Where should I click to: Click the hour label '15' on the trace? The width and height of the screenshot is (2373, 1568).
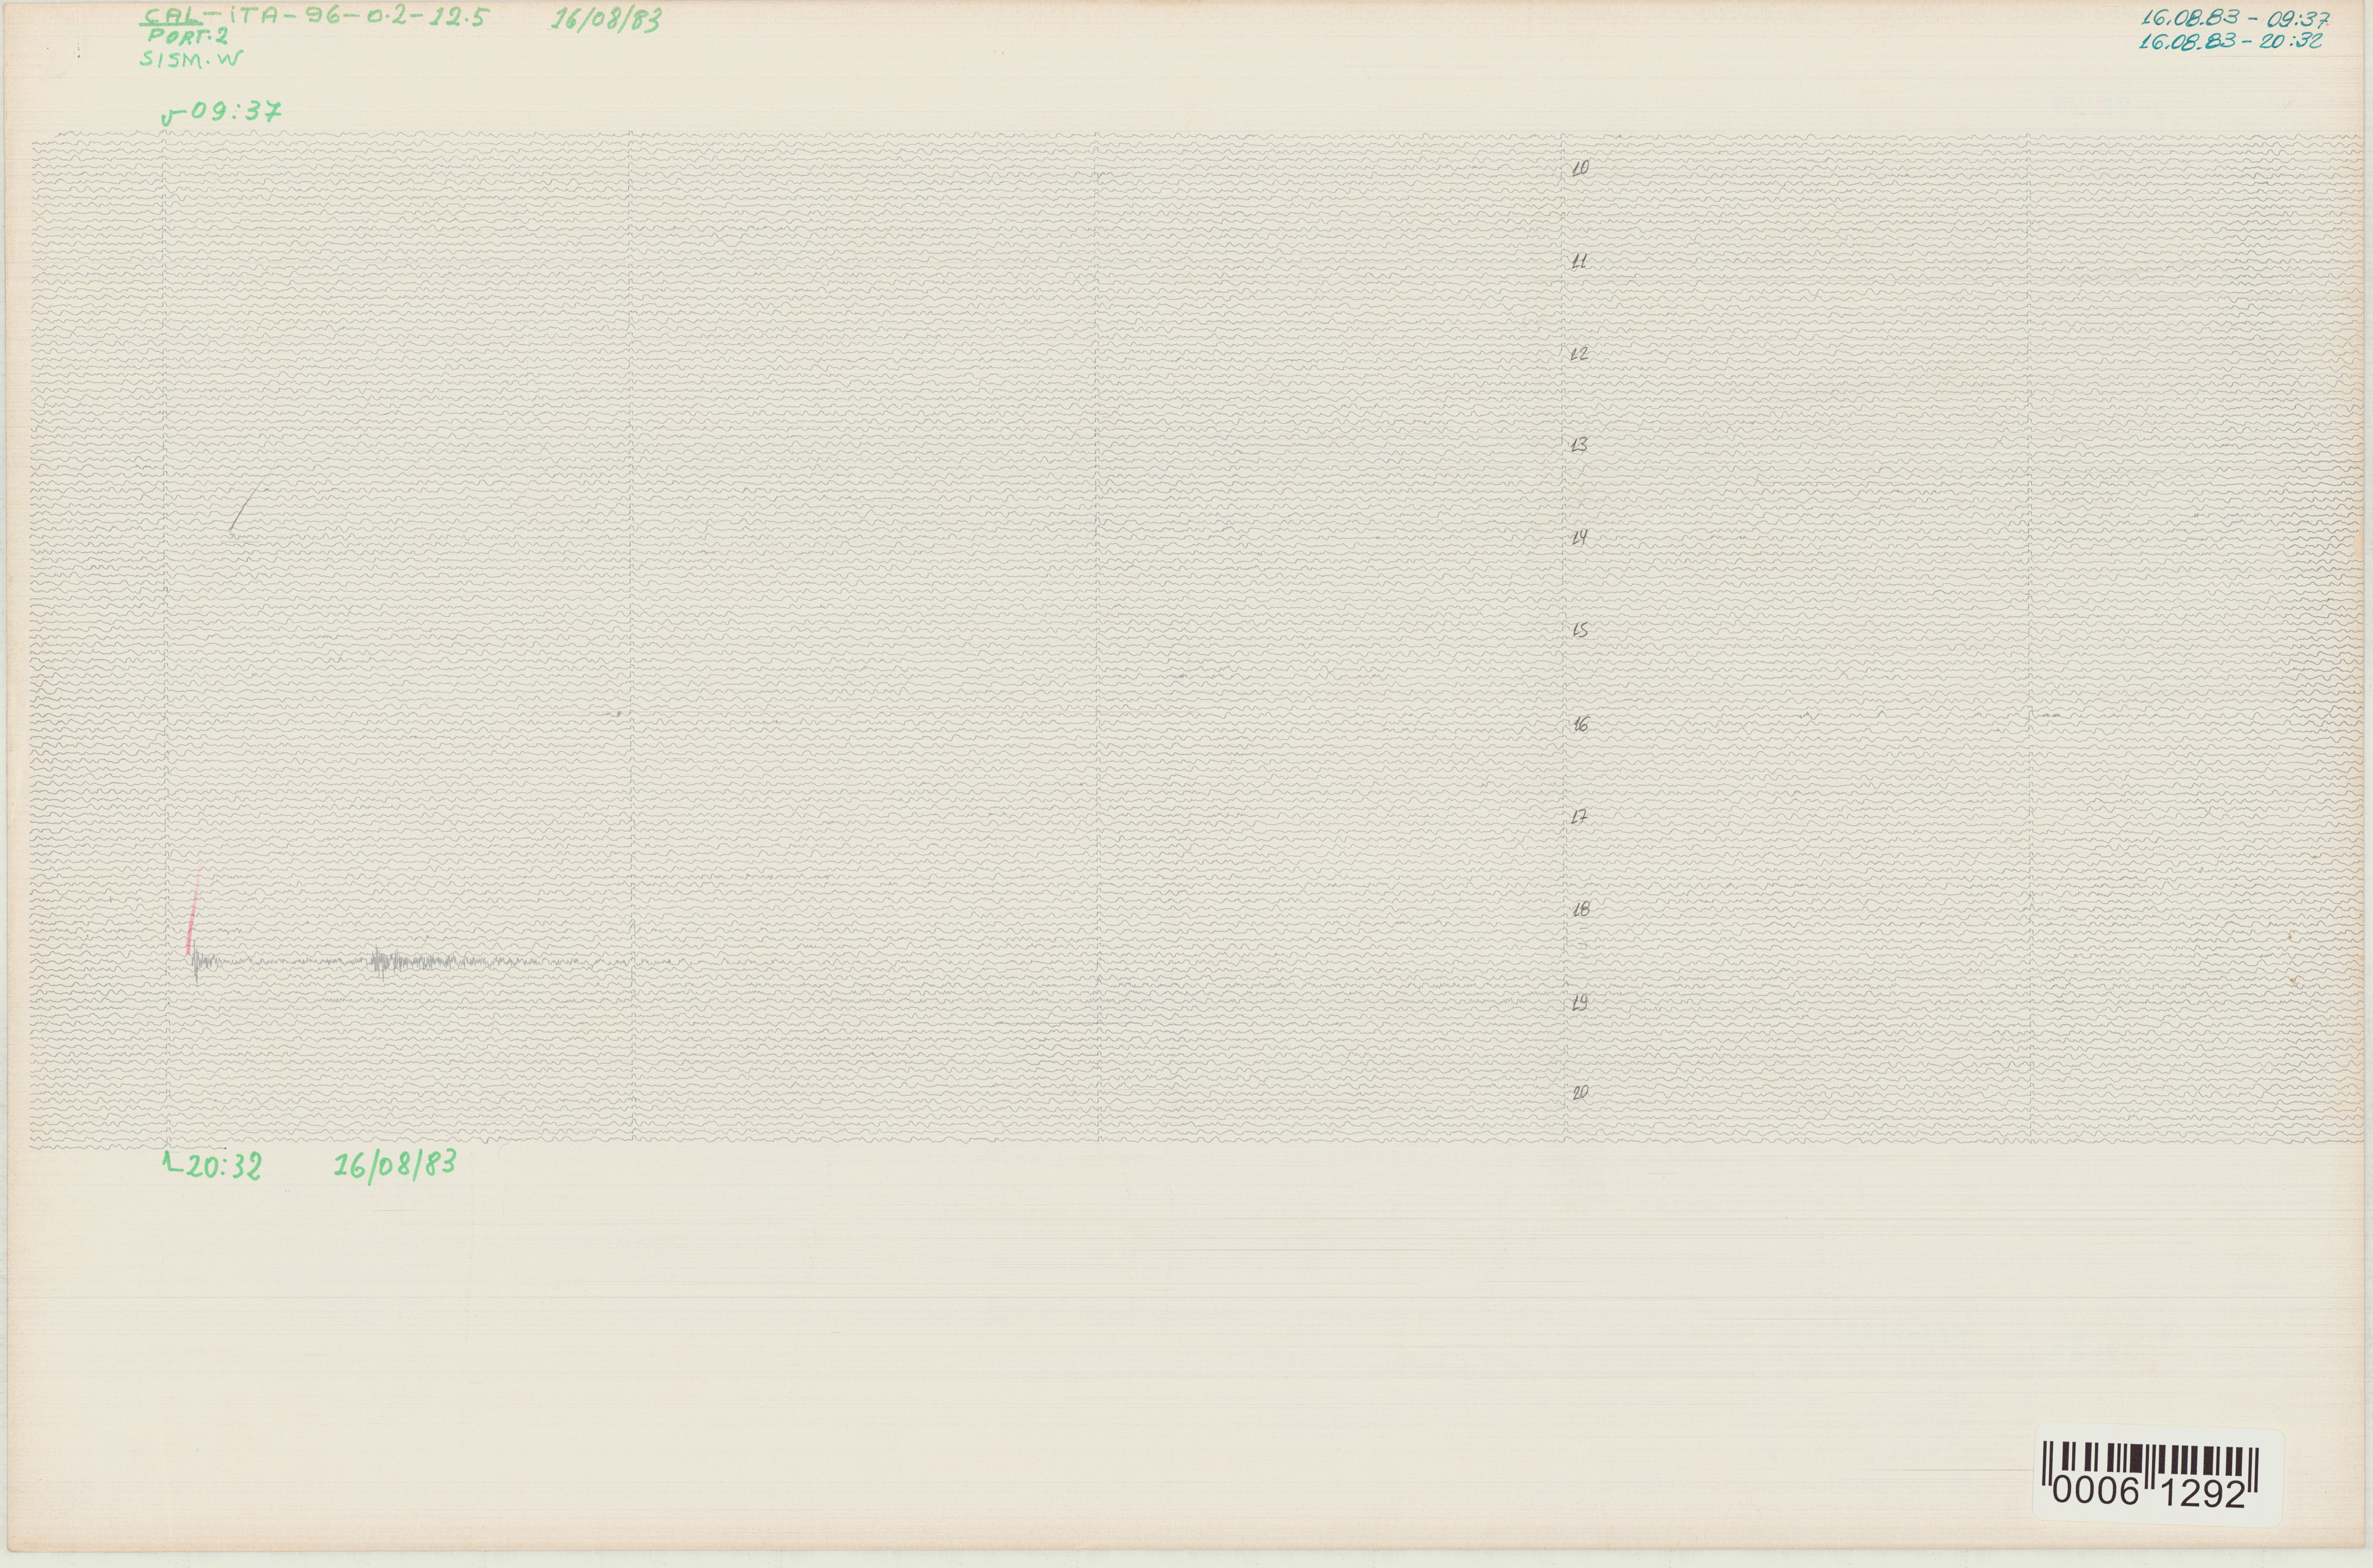tap(1580, 631)
